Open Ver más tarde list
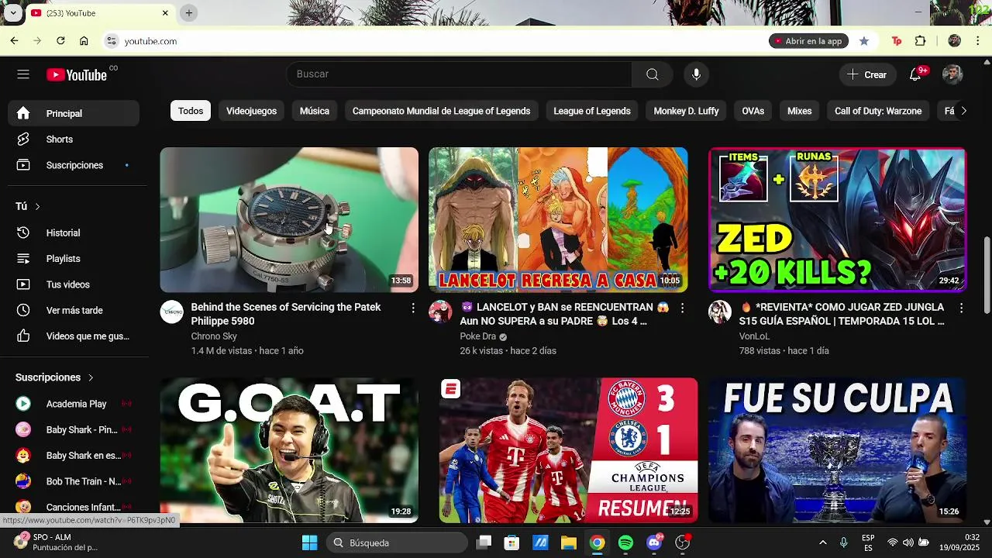 click(74, 310)
